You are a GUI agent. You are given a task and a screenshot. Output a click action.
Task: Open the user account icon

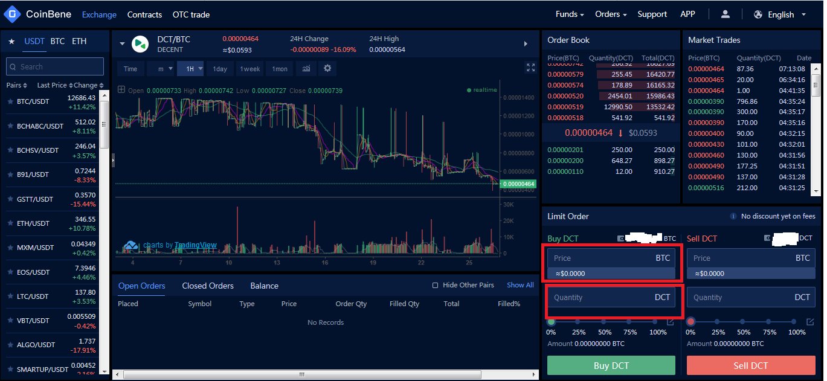point(726,14)
